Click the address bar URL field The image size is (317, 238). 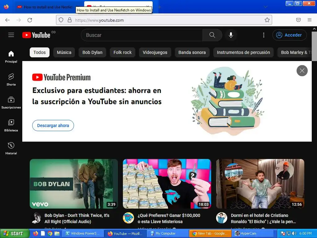point(164,20)
